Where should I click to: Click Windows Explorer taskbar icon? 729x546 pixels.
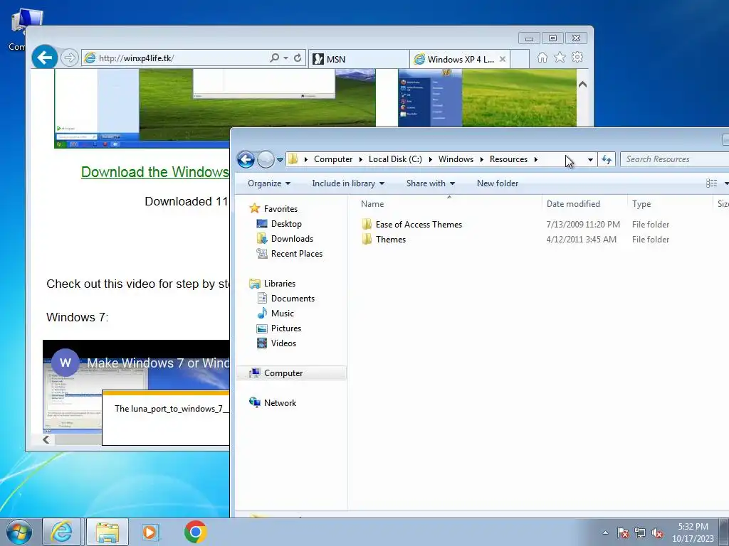pyautogui.click(x=107, y=532)
